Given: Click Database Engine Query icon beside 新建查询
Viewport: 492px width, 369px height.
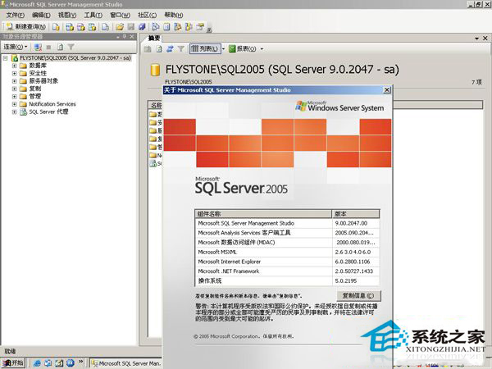Looking at the screenshot, I should click(x=56, y=27).
